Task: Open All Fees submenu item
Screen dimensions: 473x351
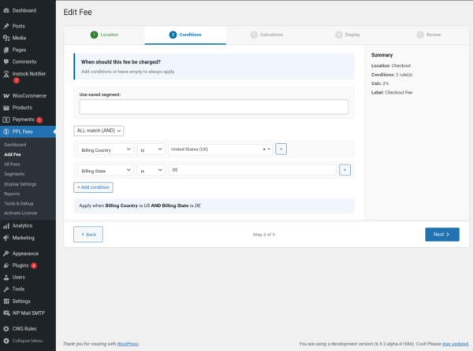Action: [13, 163]
